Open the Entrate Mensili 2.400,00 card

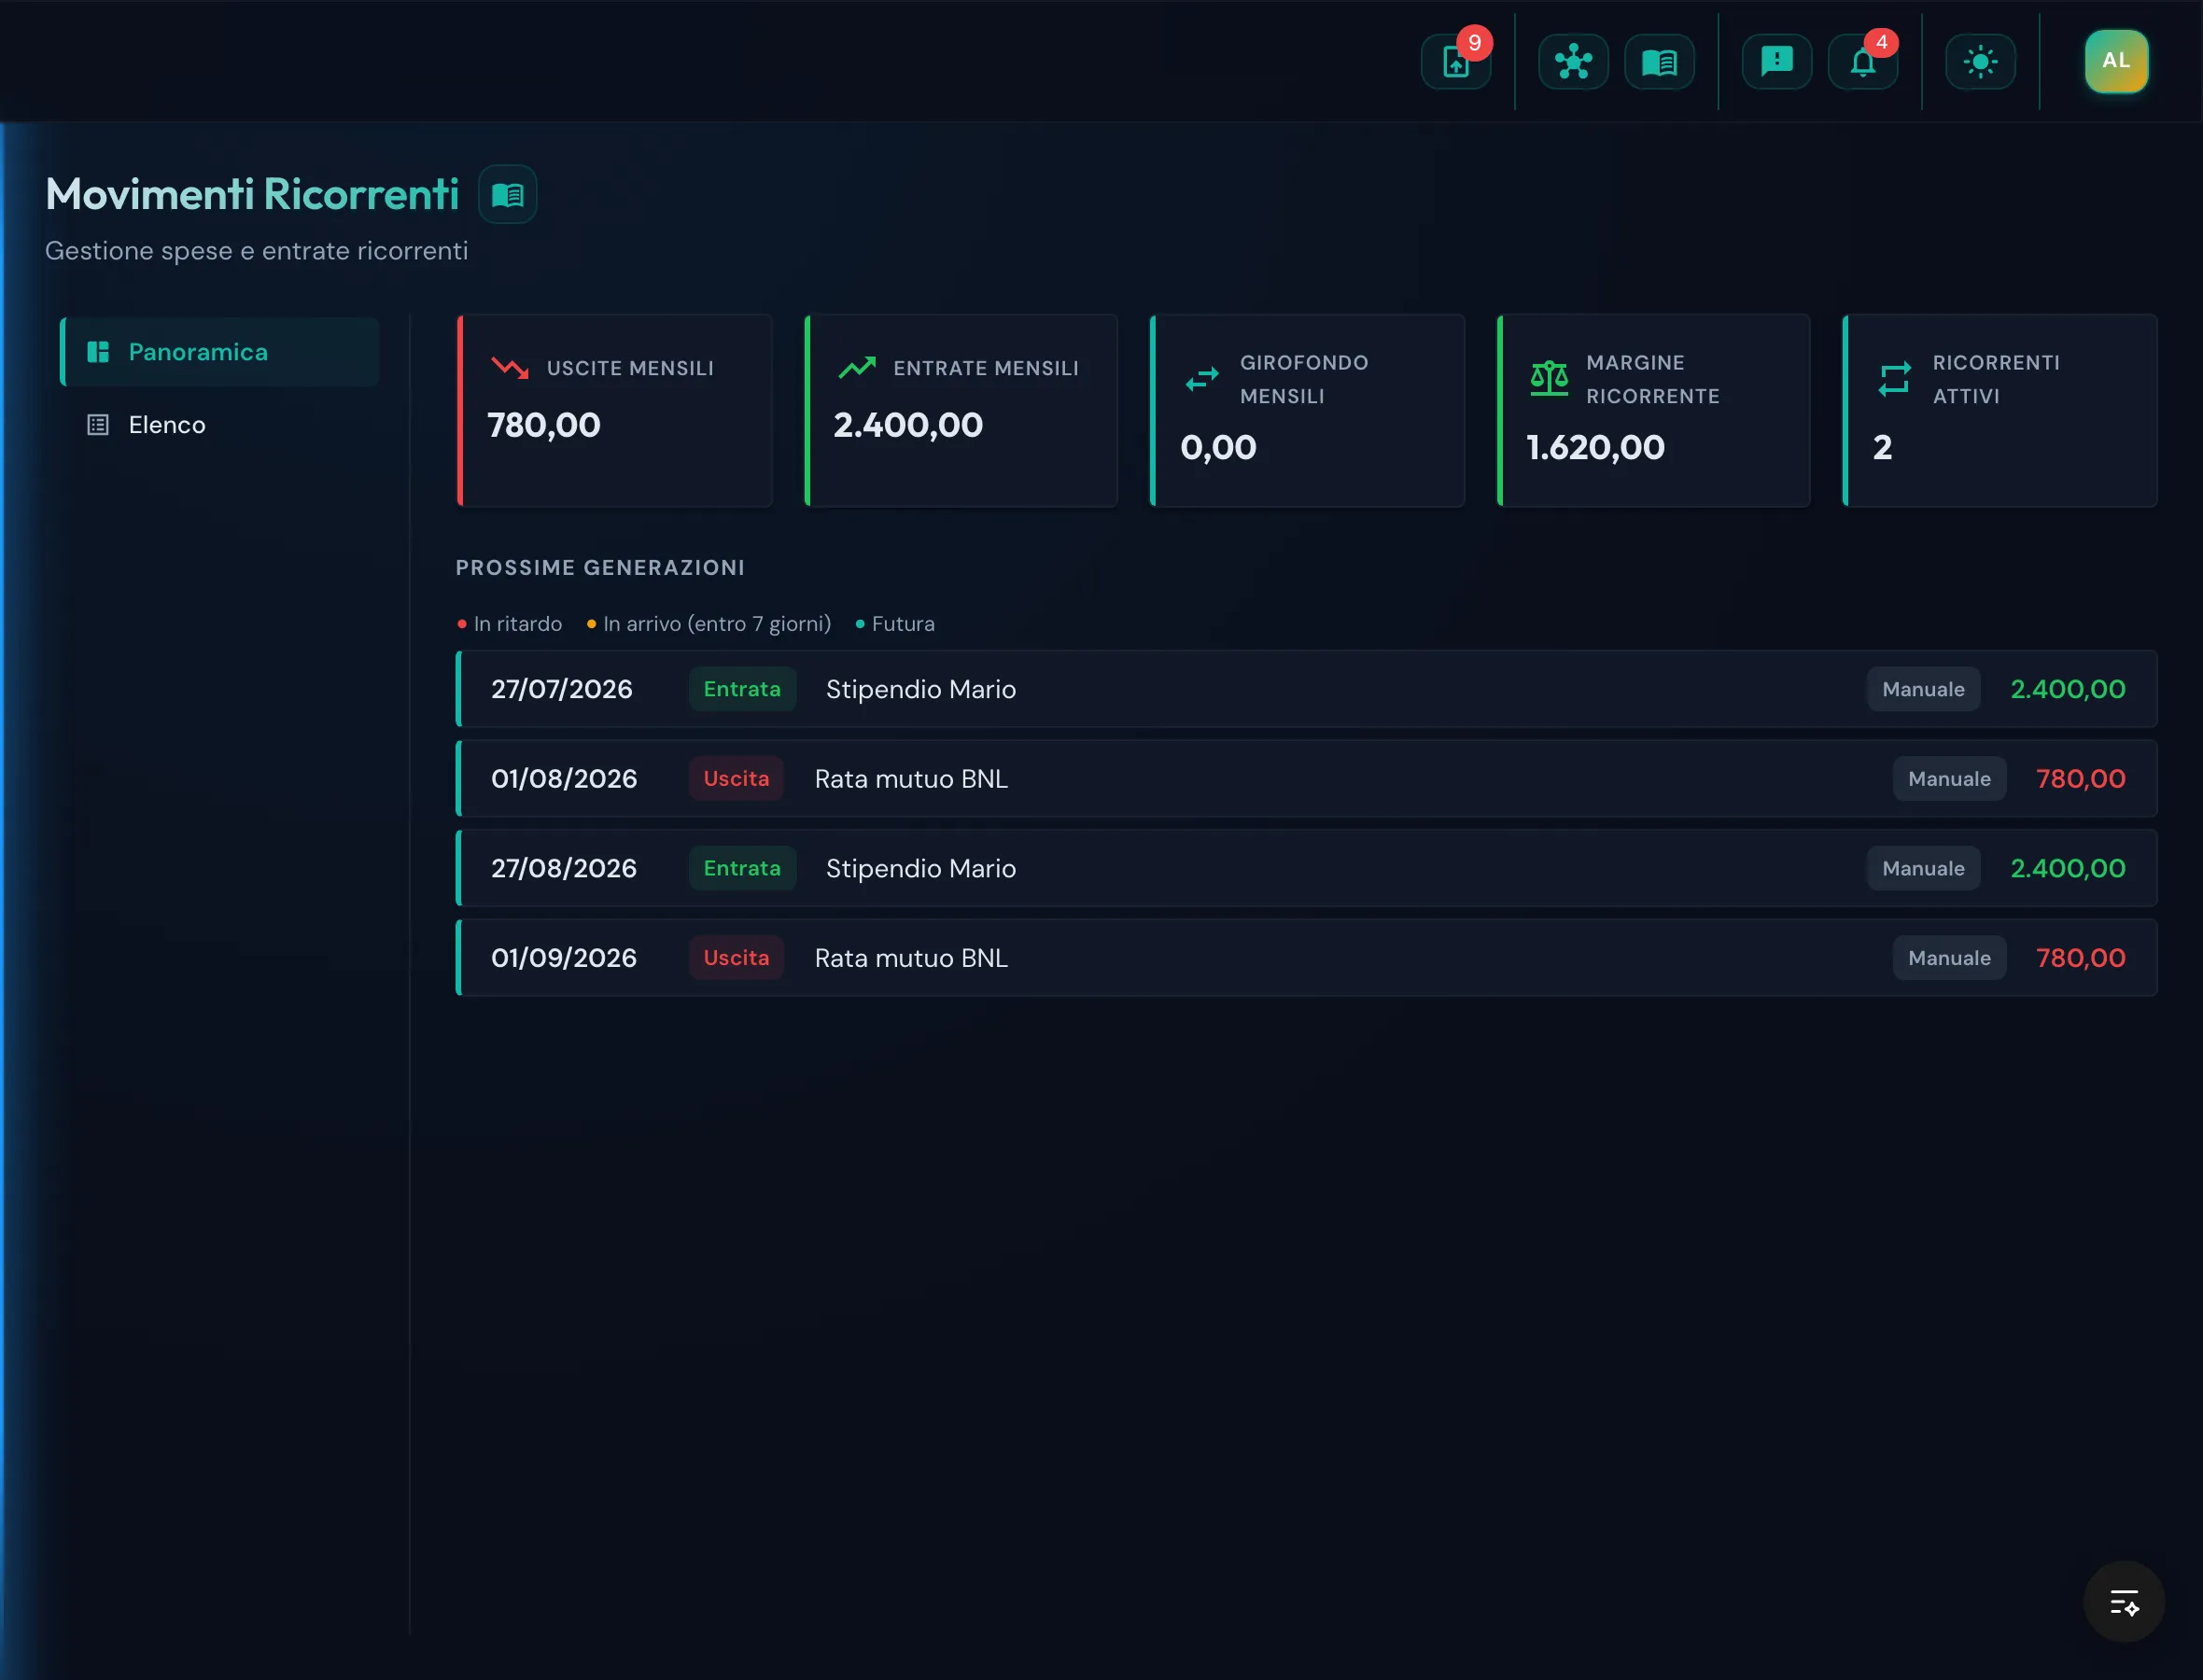click(961, 411)
